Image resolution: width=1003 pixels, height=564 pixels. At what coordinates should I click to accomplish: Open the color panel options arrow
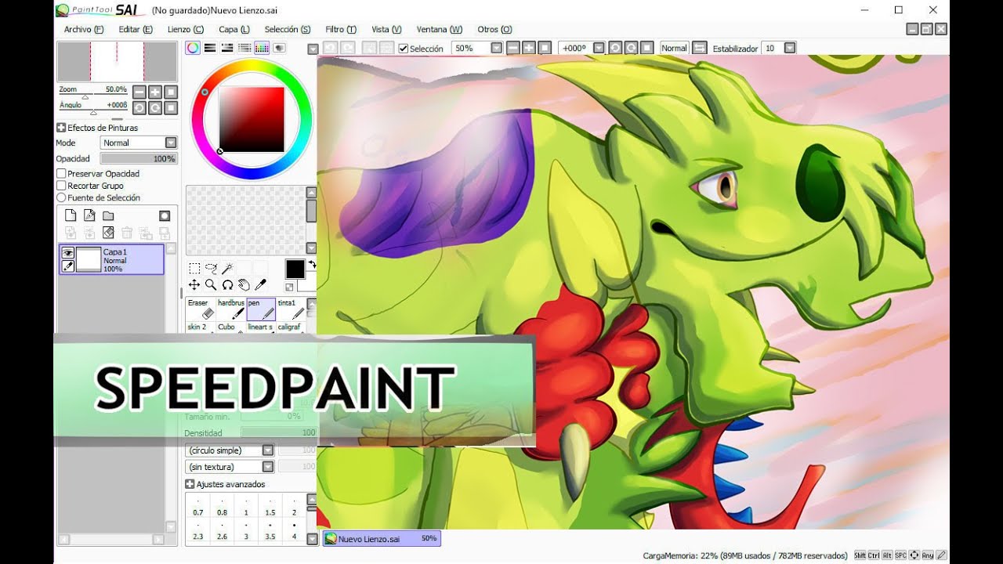[313, 49]
